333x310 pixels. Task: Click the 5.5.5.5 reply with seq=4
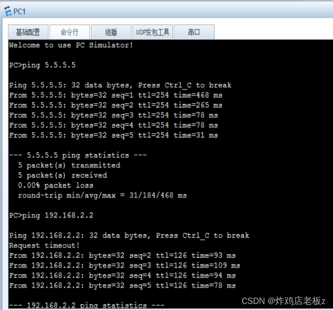click(113, 125)
